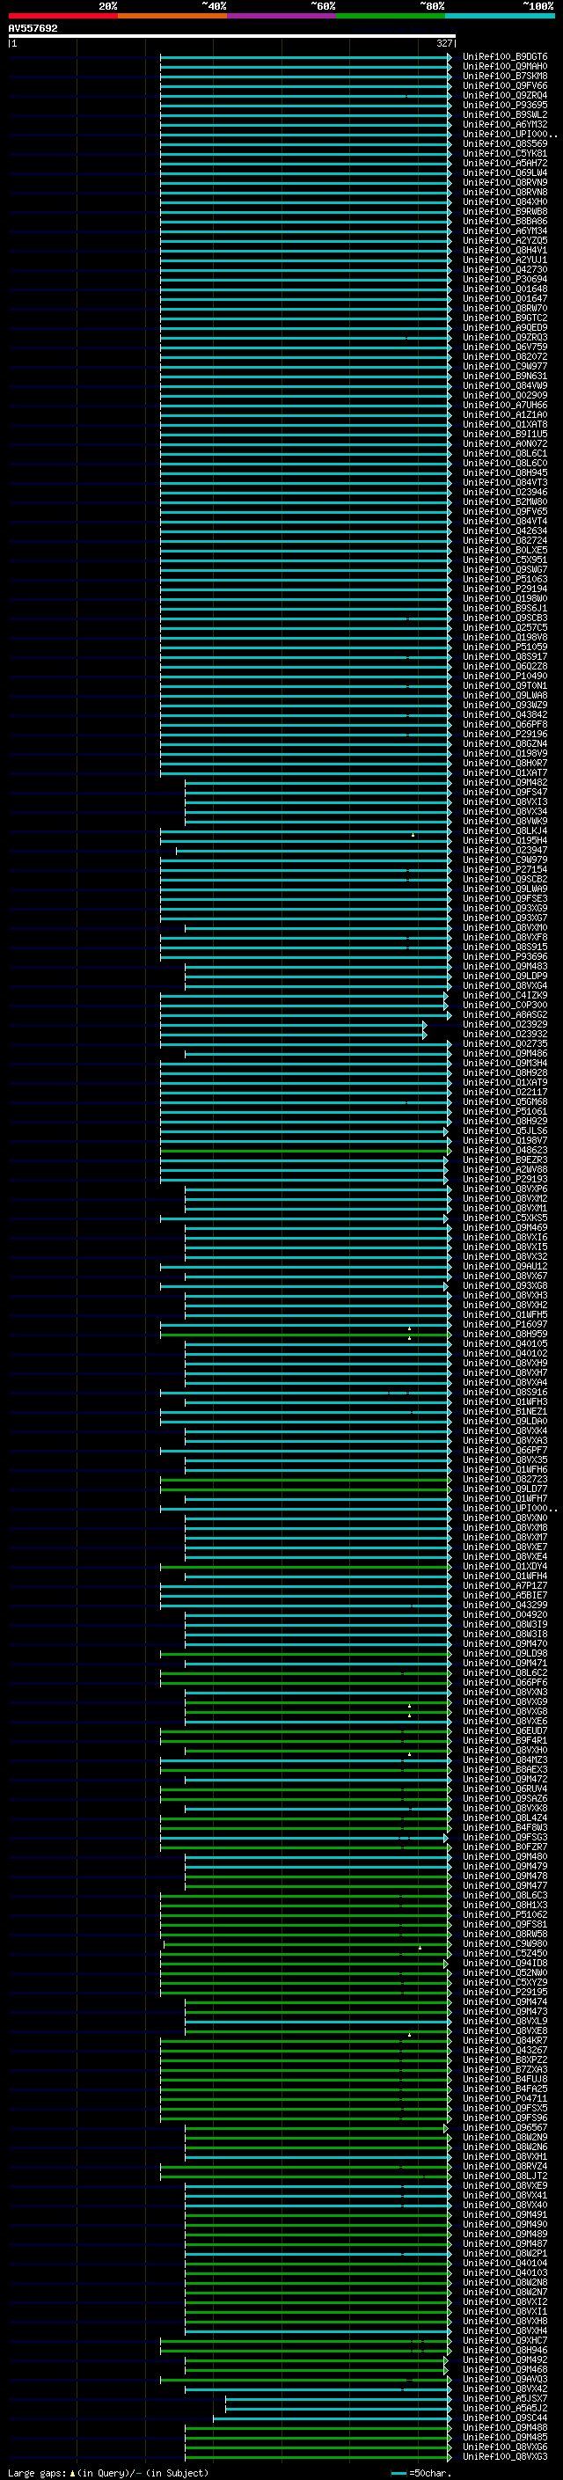Select hit label UniRef100_Q8H946
The image size is (563, 2480).
pos(505,2350)
